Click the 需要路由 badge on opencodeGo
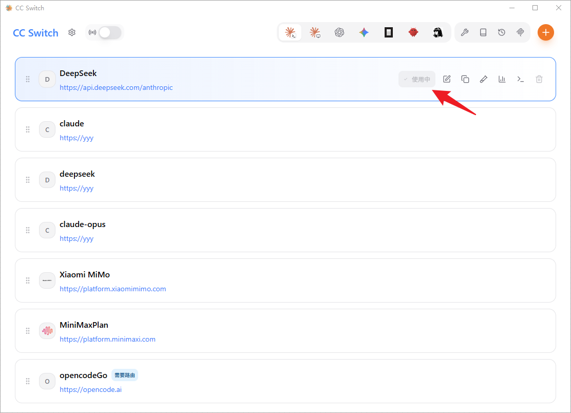Image resolution: width=571 pixels, height=413 pixels. point(125,375)
